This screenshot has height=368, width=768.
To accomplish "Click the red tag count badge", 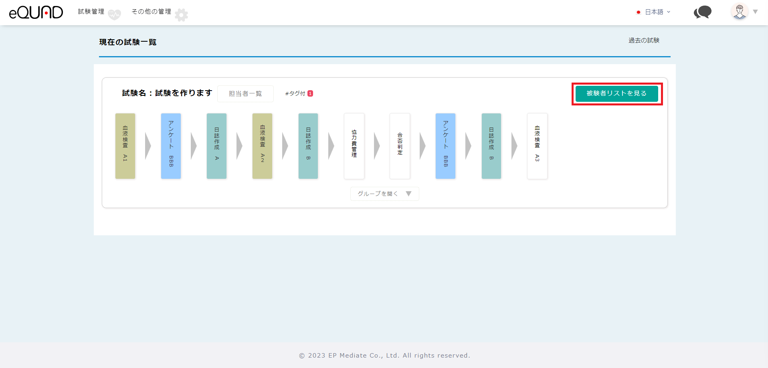I will point(310,93).
